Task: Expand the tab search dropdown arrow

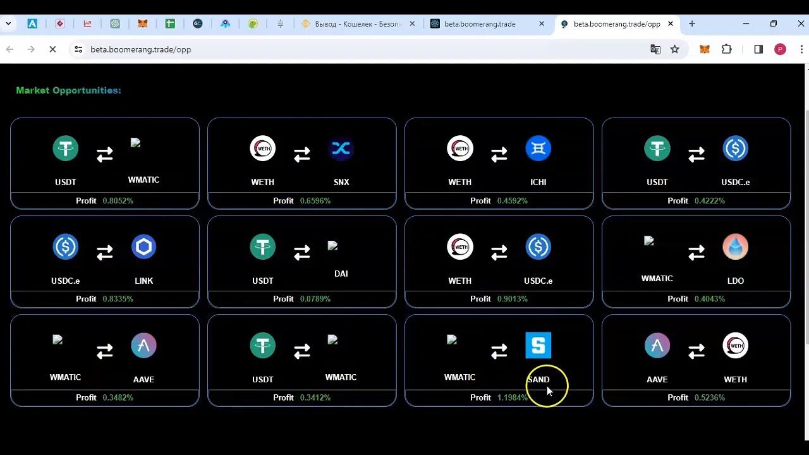Action: point(8,24)
